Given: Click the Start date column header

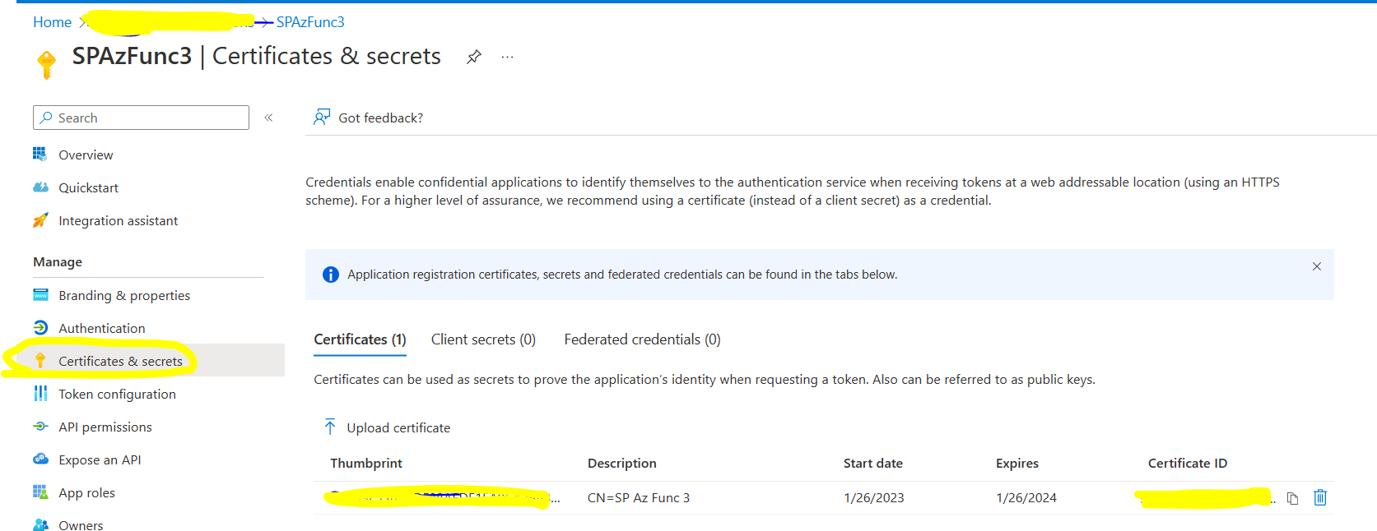Looking at the screenshot, I should tap(873, 463).
